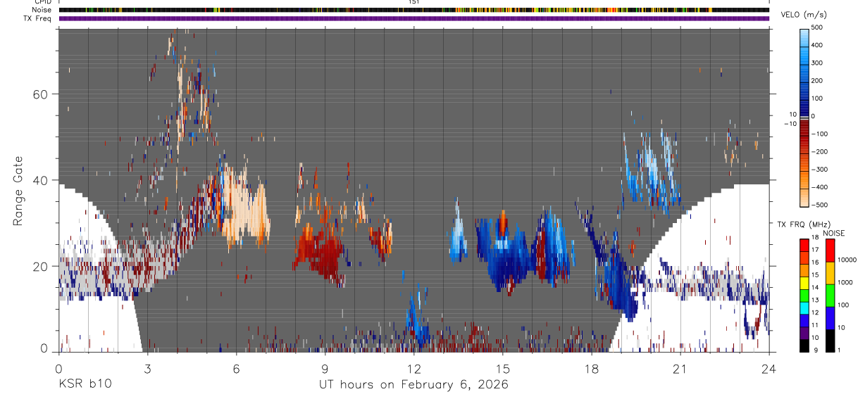
Task: Click the 18 tick on the time axis
Action: [591, 368]
